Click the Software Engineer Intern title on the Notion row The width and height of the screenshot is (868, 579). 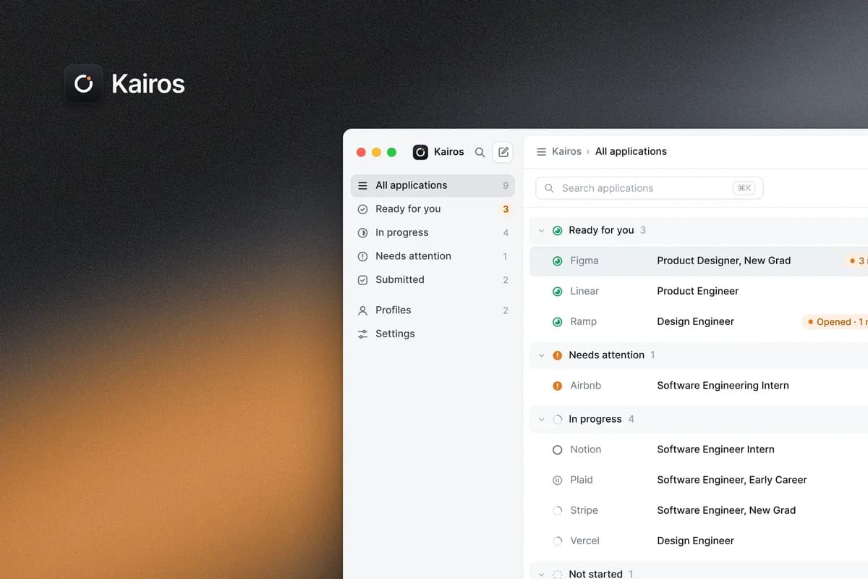(715, 449)
